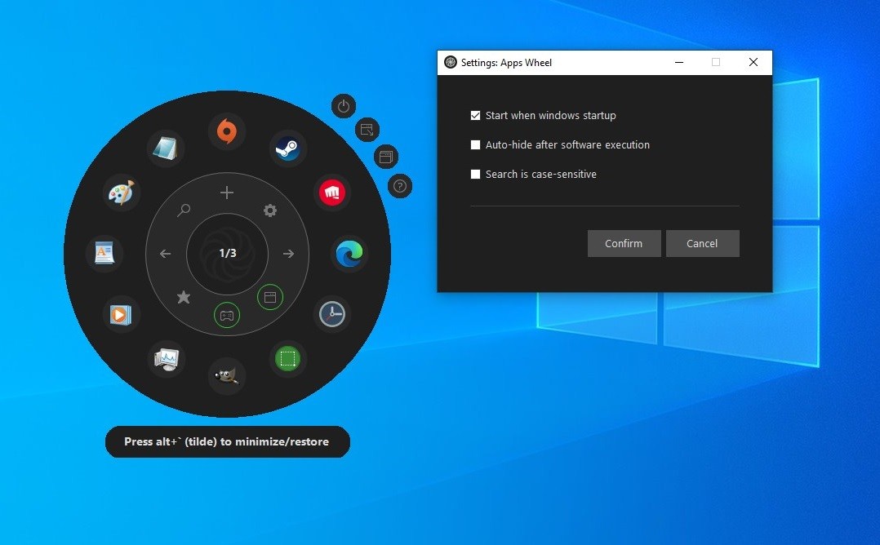
Task: Click the plus icon to add an app
Action: tap(226, 193)
